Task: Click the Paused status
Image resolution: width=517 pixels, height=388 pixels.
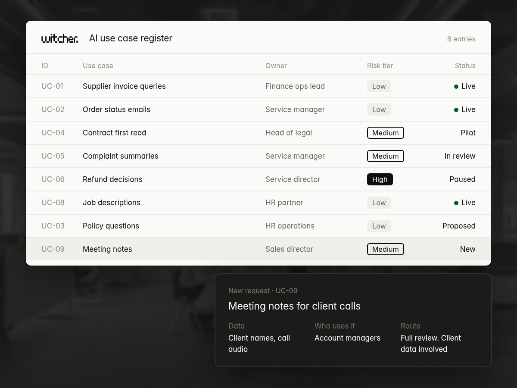Action: [x=463, y=179]
